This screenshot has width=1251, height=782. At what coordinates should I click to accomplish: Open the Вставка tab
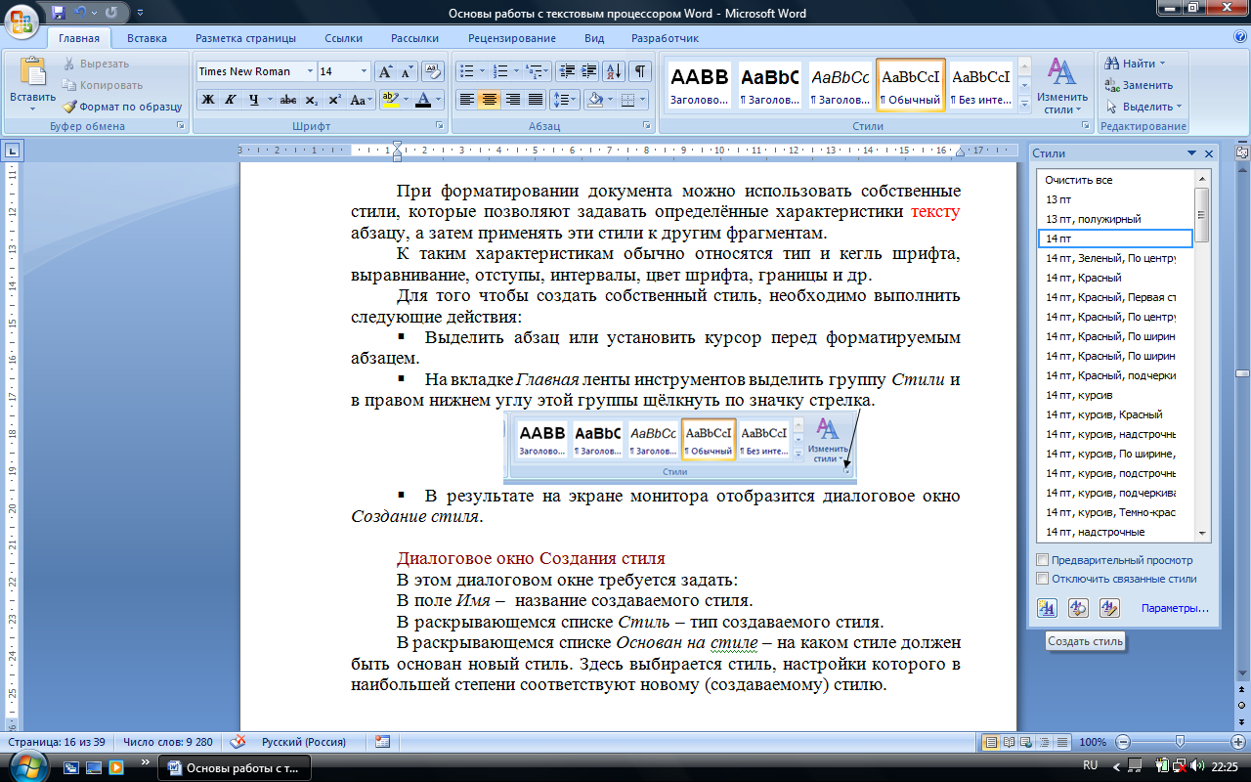(147, 38)
